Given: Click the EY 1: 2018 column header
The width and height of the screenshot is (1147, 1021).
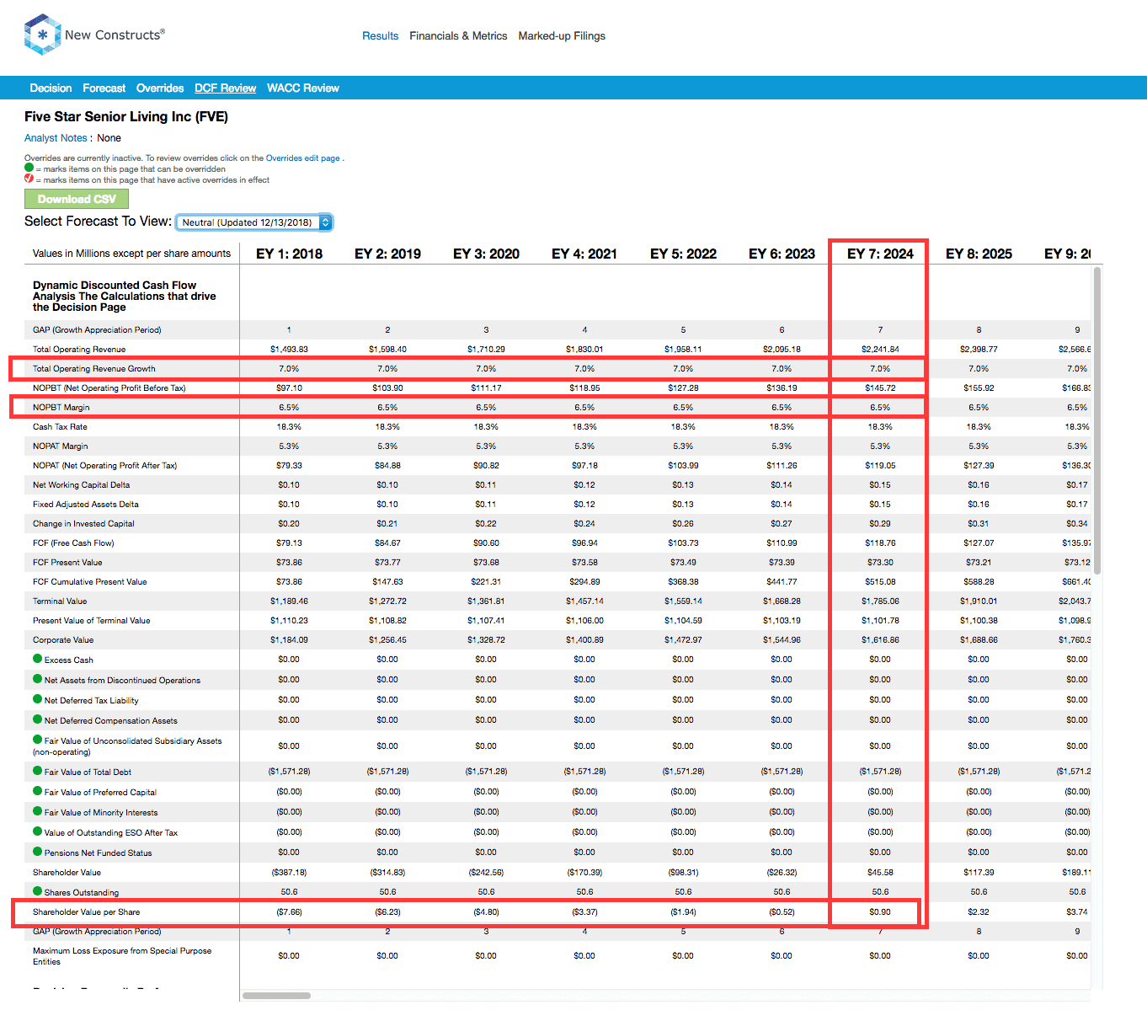Looking at the screenshot, I should [289, 254].
